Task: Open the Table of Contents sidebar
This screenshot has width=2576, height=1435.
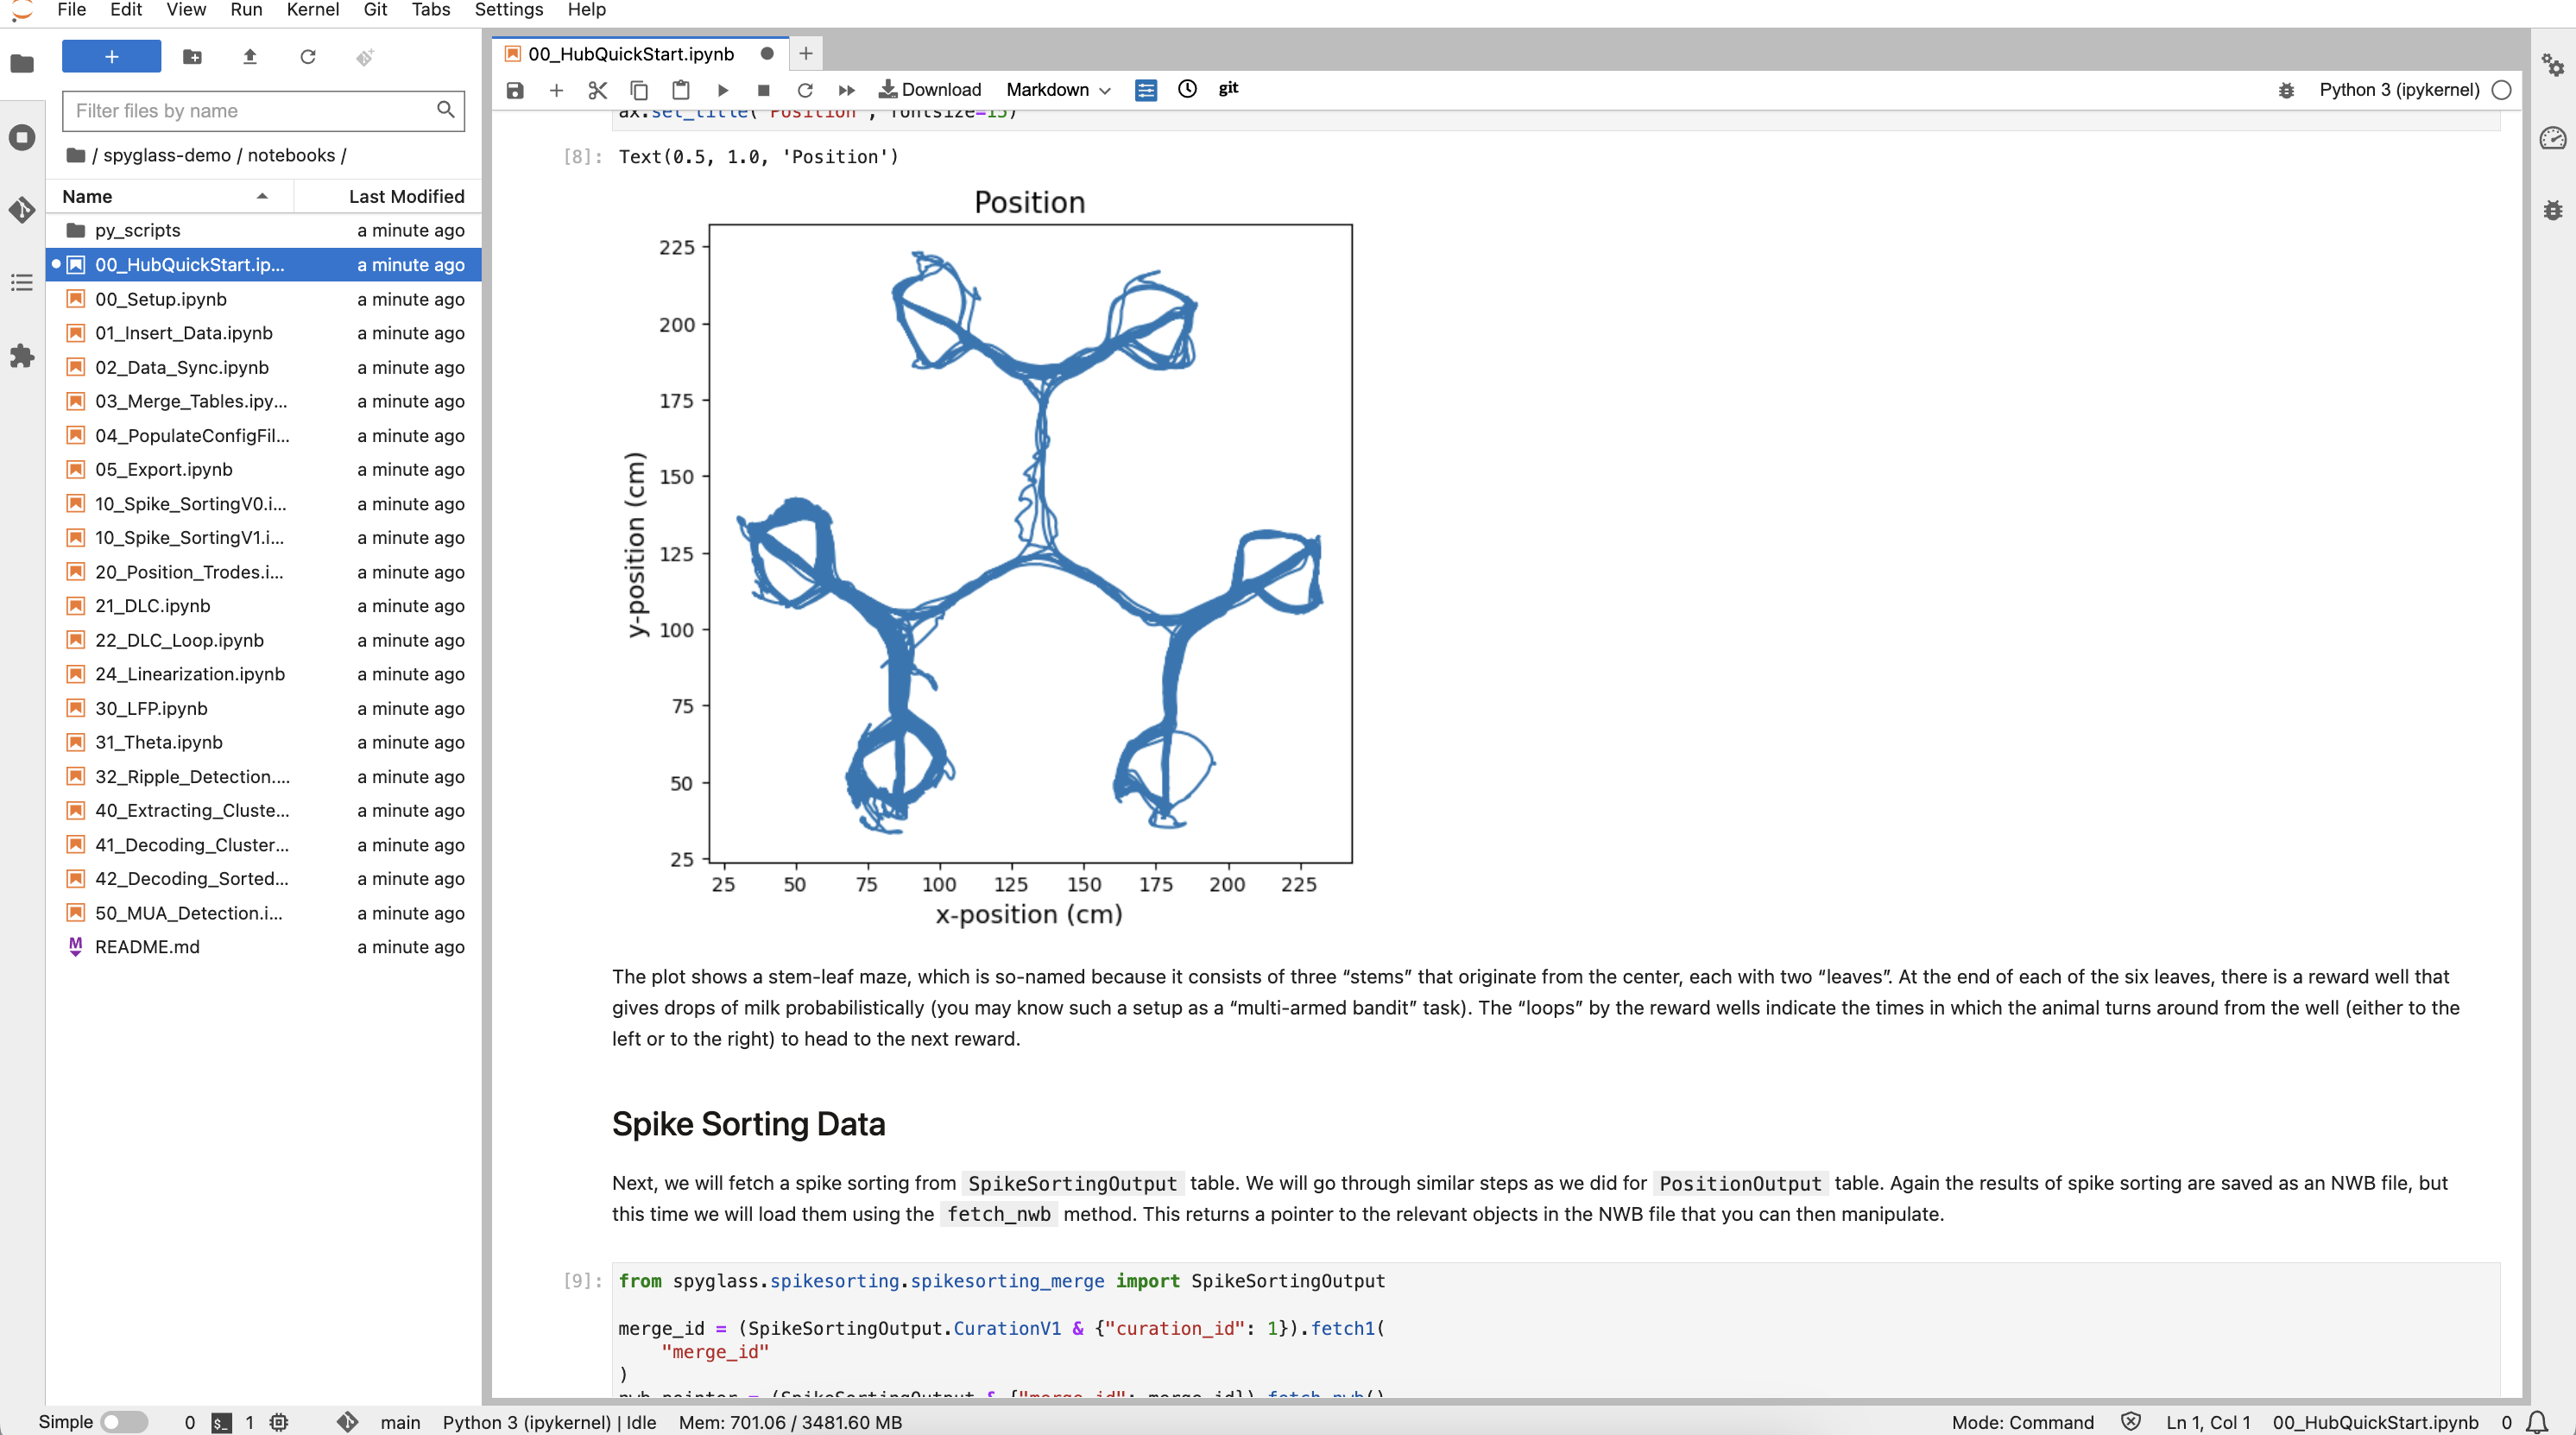Action: tap(22, 283)
